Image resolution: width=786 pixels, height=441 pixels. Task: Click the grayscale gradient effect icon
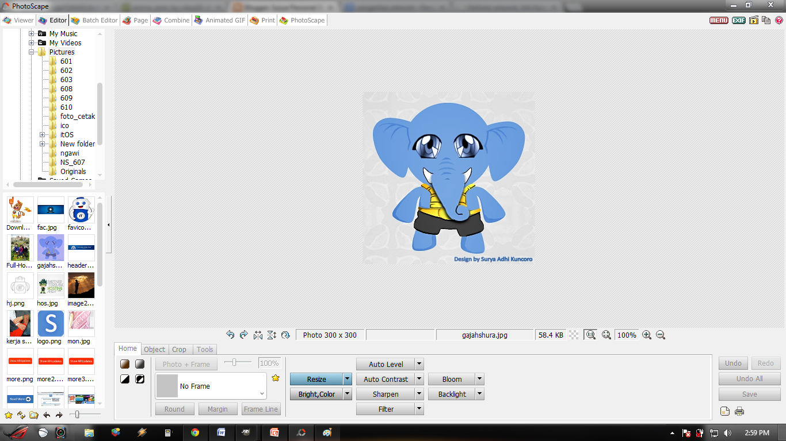coord(140,364)
